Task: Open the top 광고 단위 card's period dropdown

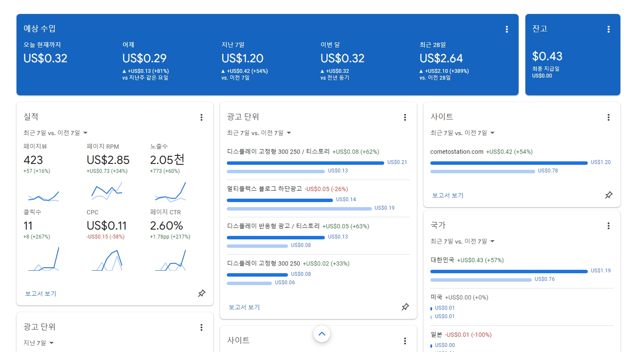Action: tap(259, 133)
